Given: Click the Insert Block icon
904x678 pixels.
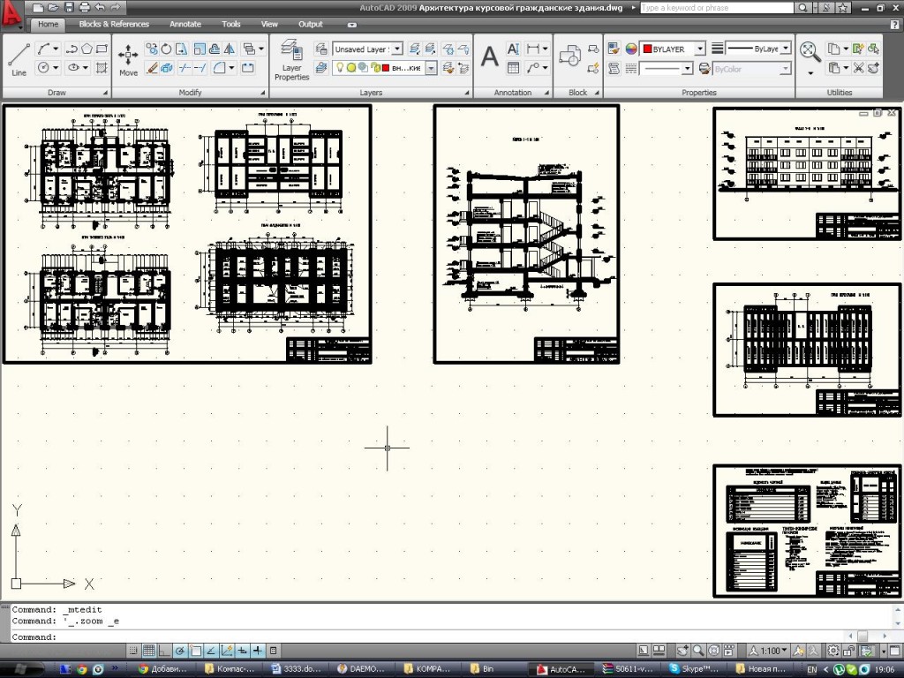Looking at the screenshot, I should point(569,56).
